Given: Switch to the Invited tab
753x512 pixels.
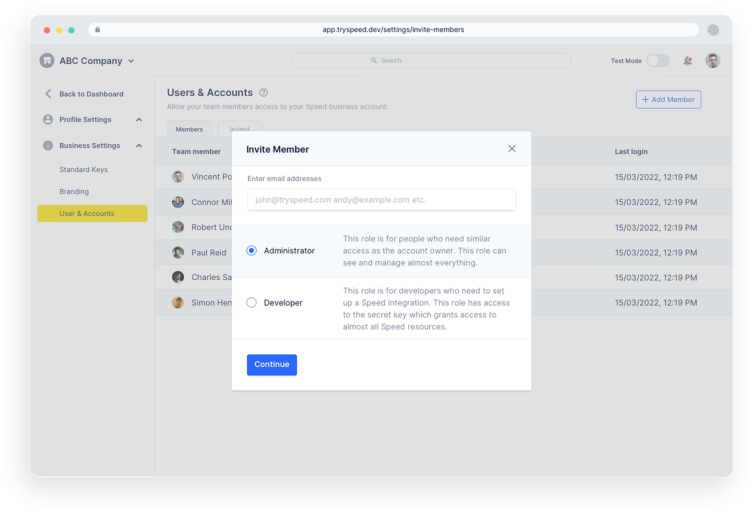Looking at the screenshot, I should 240,126.
